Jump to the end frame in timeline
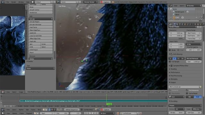 (97, 113)
